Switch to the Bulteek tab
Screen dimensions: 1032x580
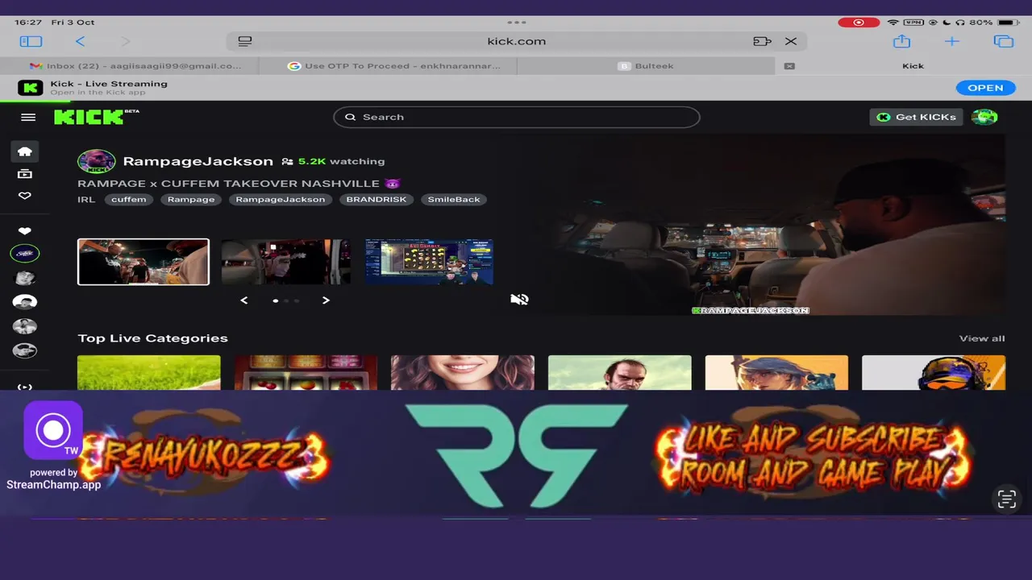[x=645, y=66]
